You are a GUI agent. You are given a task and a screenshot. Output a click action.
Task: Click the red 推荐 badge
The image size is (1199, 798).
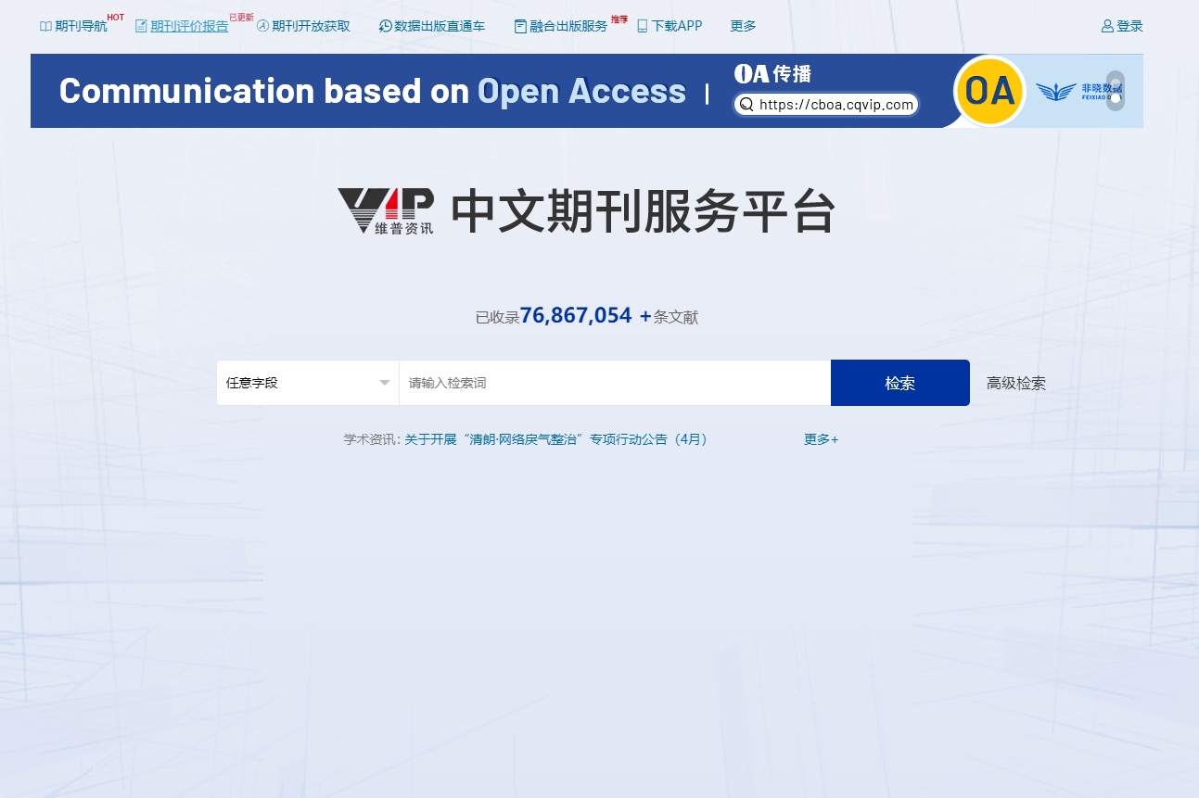(619, 19)
